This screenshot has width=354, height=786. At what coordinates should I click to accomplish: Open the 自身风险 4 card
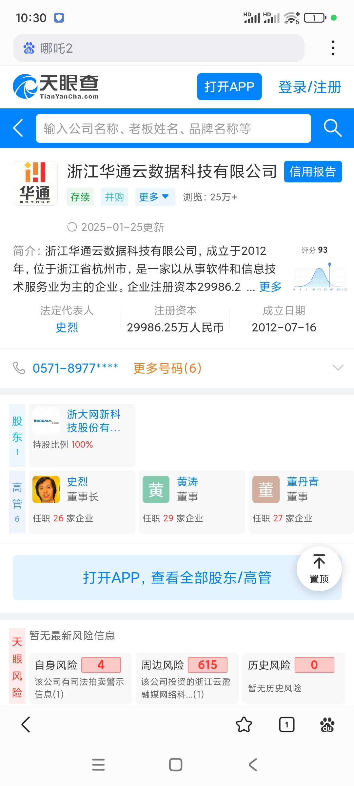(x=80, y=679)
